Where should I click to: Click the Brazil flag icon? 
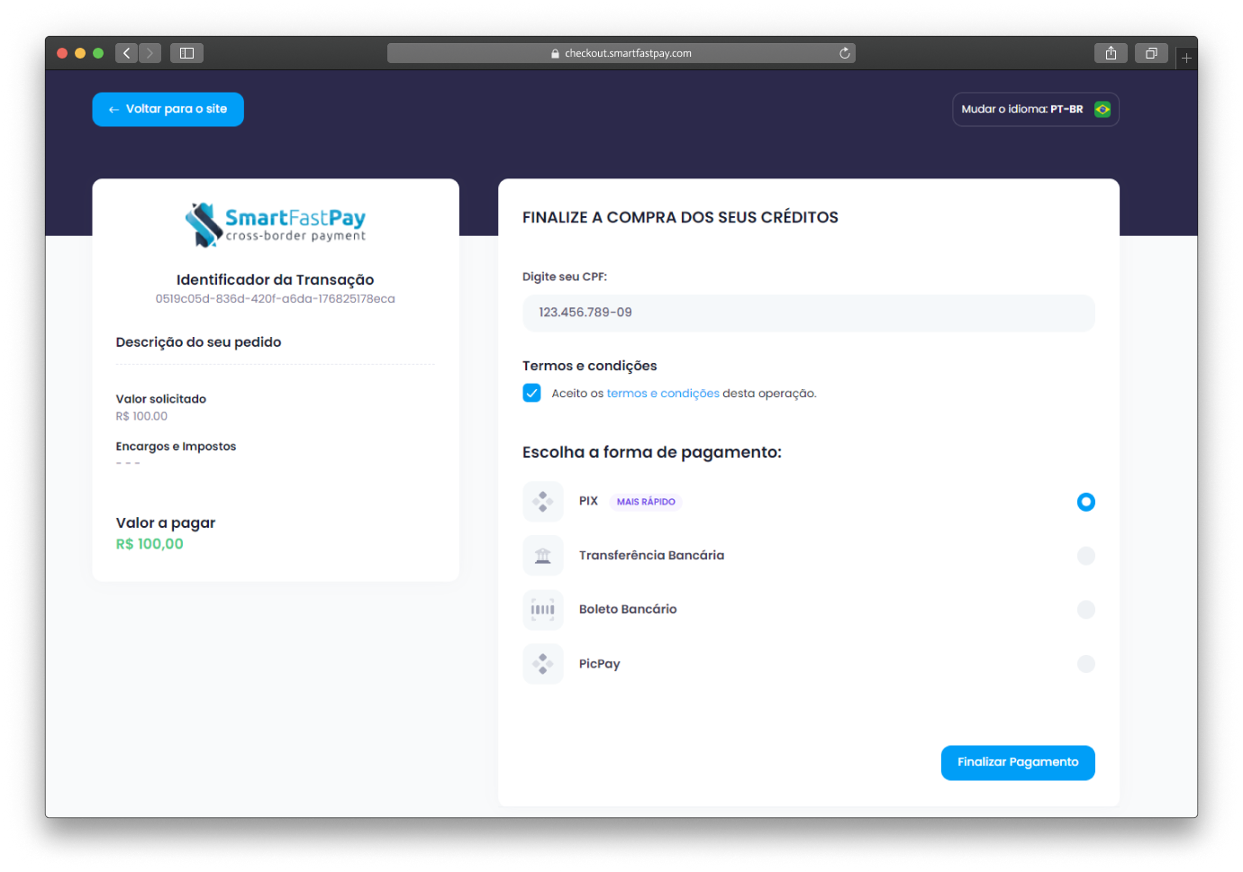pos(1102,109)
